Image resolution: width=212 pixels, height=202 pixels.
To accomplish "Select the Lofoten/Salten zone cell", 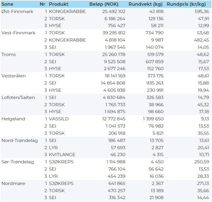I will [x=18, y=98].
